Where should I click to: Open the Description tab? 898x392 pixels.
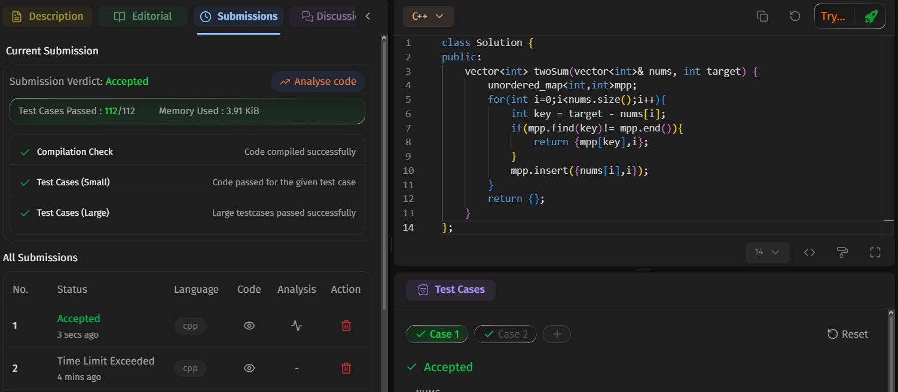[x=47, y=17]
